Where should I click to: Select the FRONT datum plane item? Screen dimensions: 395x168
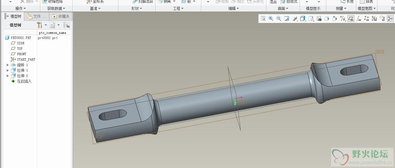coord(18,54)
